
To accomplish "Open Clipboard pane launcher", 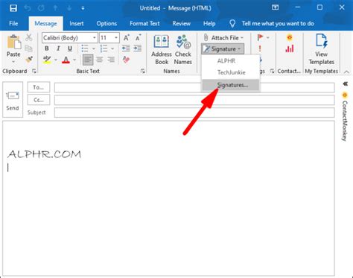I will click(x=34, y=72).
